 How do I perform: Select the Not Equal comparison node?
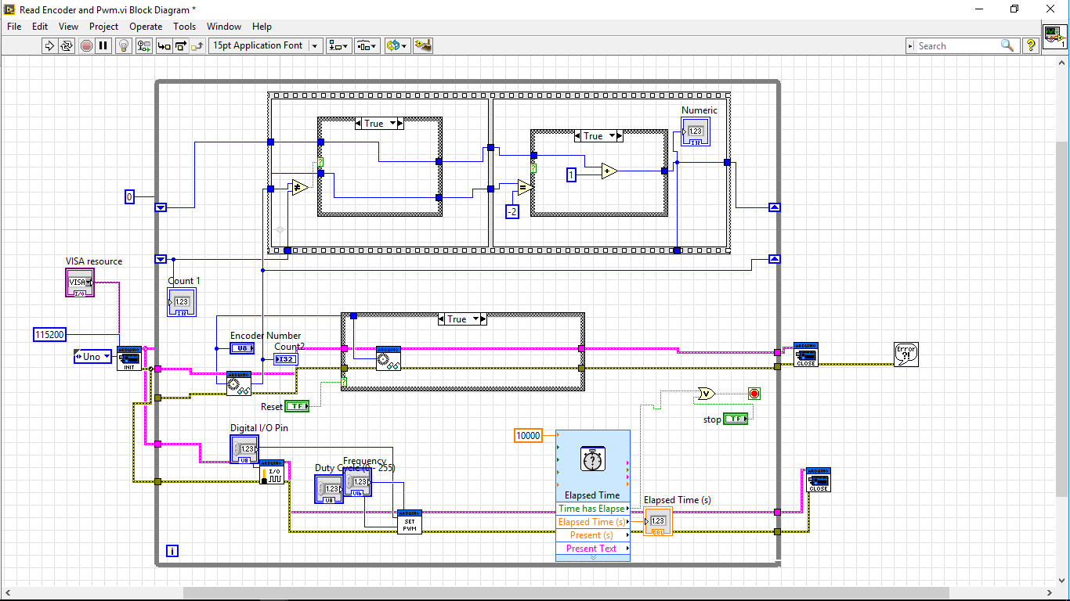pos(299,188)
